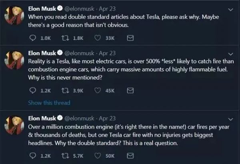The width and height of the screenshot is (240, 164).
Task: Click 'Show this thread' link
Action: (49, 103)
